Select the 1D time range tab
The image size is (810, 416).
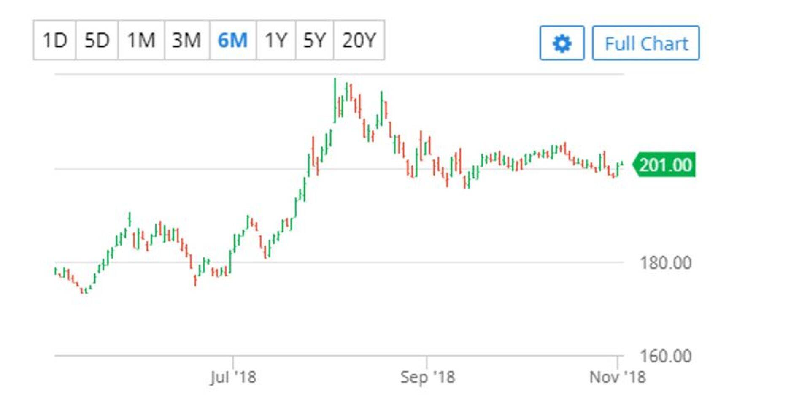55,40
